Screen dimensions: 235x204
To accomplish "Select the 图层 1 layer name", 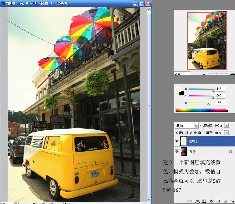I will (x=193, y=141).
